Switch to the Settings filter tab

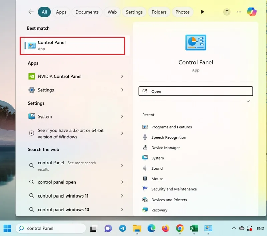click(x=134, y=12)
